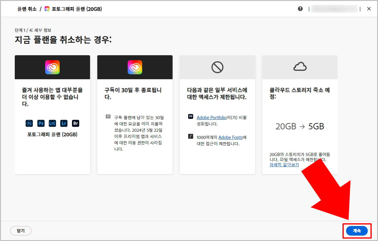Screen dimensions: 378x241
Task: Click the 구독이 30일 후 종료됩니다 card title
Action: 133,93
